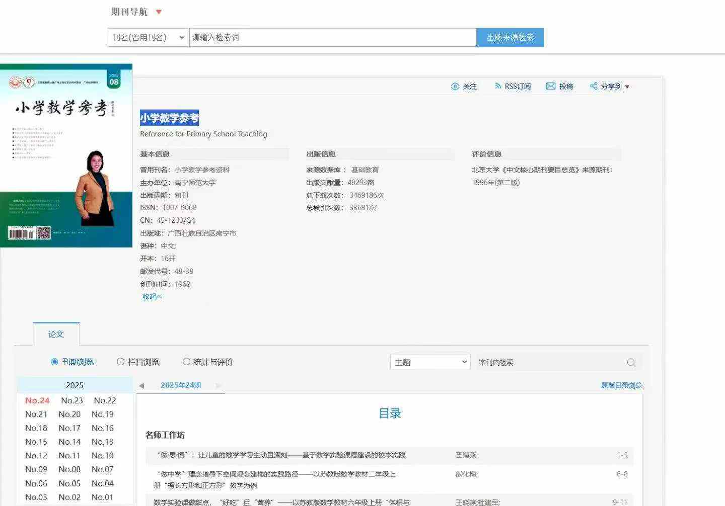Click 出版来源检索 button

pos(510,38)
